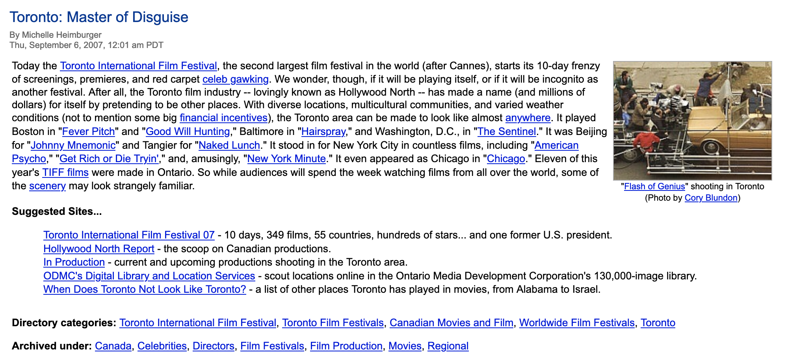Open the "scenery" link in article
Image resolution: width=786 pixels, height=364 pixels.
tap(47, 186)
